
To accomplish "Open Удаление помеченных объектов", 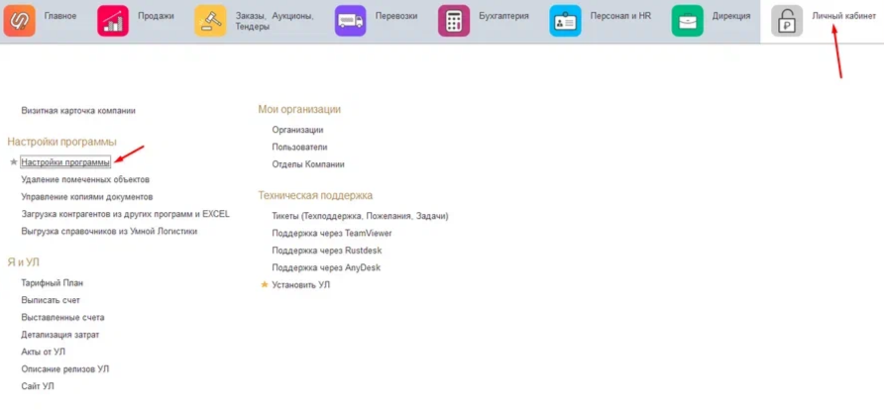I will [85, 179].
